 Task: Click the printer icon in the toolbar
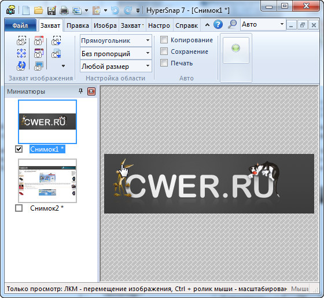64,10
